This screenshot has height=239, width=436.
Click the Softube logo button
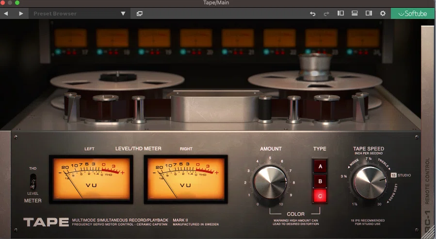pos(412,14)
